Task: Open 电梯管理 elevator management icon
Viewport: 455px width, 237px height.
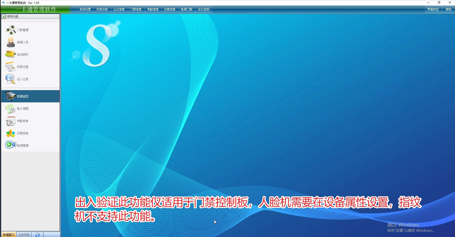Action: pyautogui.click(x=11, y=145)
